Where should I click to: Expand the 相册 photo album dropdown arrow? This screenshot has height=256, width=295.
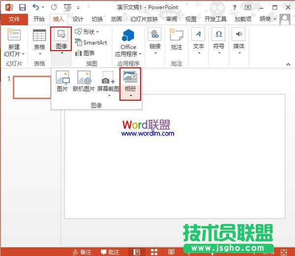(131, 96)
